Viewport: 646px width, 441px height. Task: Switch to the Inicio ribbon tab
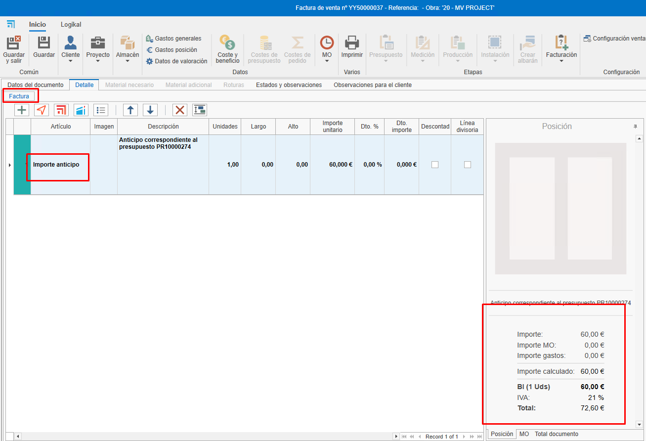point(38,25)
